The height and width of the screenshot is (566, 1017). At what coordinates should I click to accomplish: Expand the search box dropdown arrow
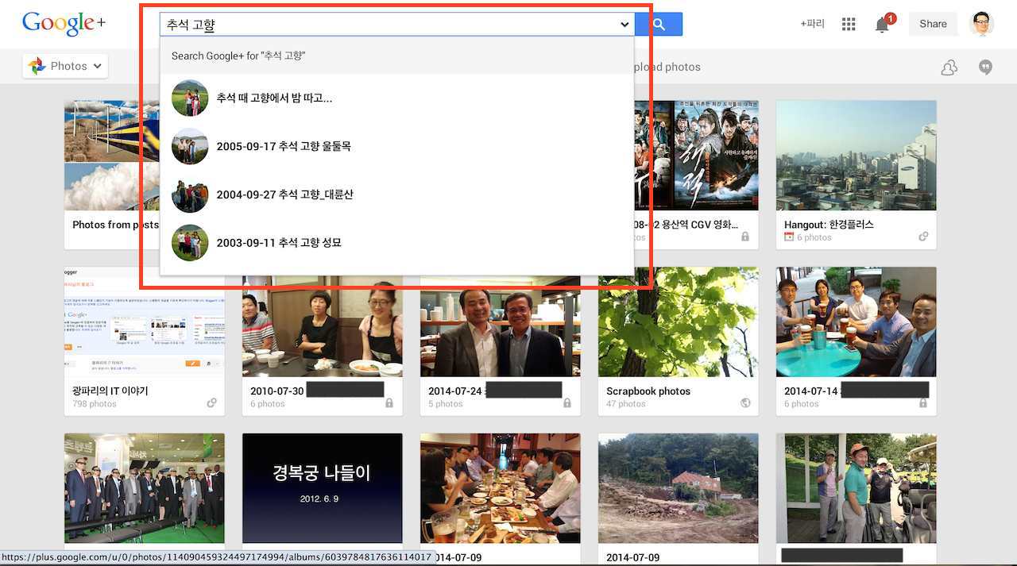625,25
